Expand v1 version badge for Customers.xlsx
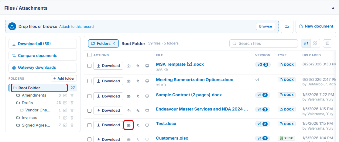Image resolution: width=339 pixels, height=142 pixels. [262, 138]
